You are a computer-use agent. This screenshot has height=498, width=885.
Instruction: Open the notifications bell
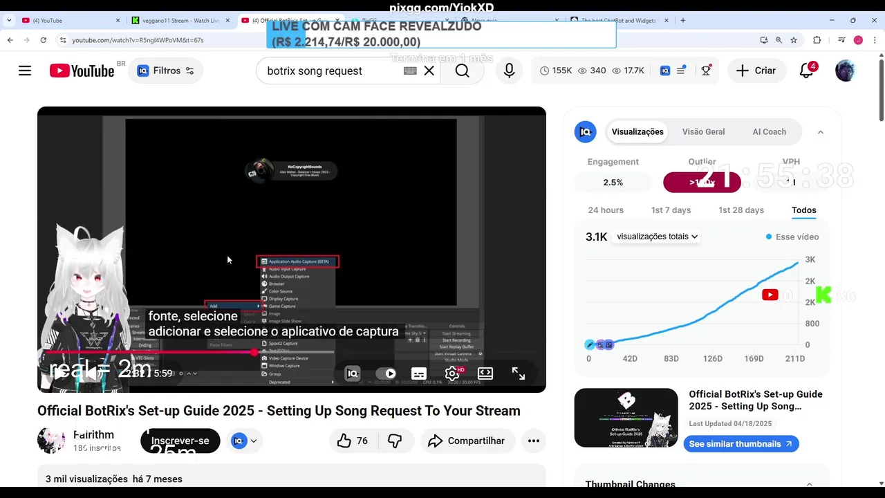[806, 71]
